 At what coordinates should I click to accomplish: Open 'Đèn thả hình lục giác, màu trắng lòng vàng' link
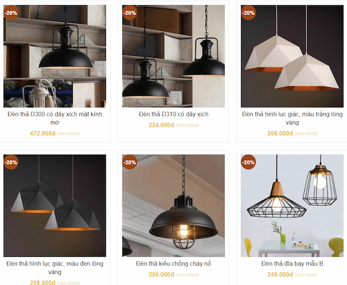[x=292, y=118]
